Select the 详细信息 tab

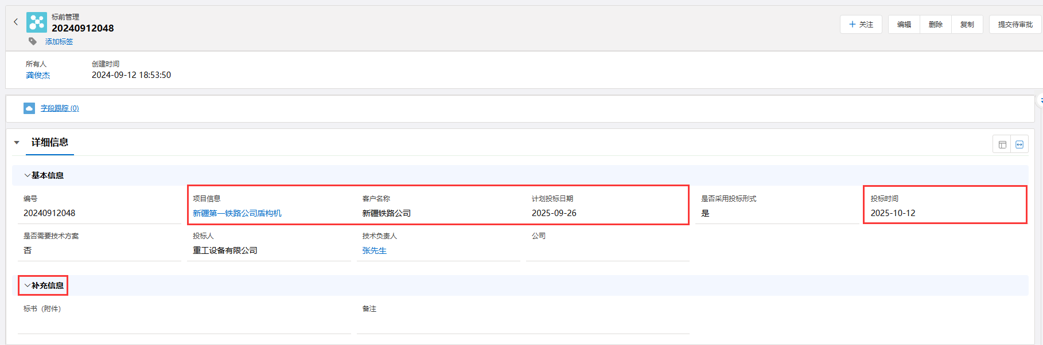pos(49,143)
